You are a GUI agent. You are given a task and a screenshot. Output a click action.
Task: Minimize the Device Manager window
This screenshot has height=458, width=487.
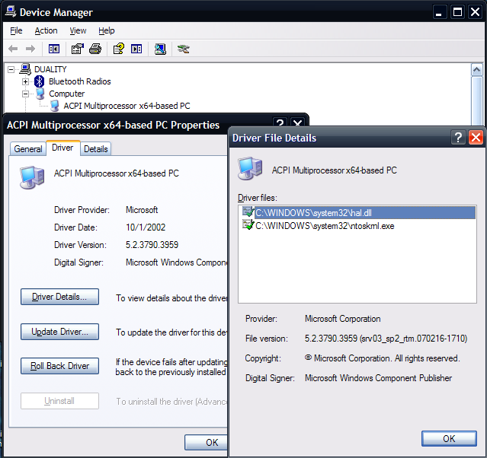[x=439, y=12]
